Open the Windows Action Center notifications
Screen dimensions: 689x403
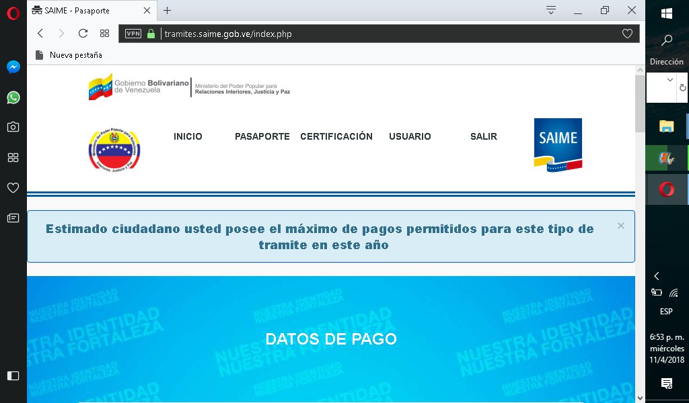tap(667, 384)
